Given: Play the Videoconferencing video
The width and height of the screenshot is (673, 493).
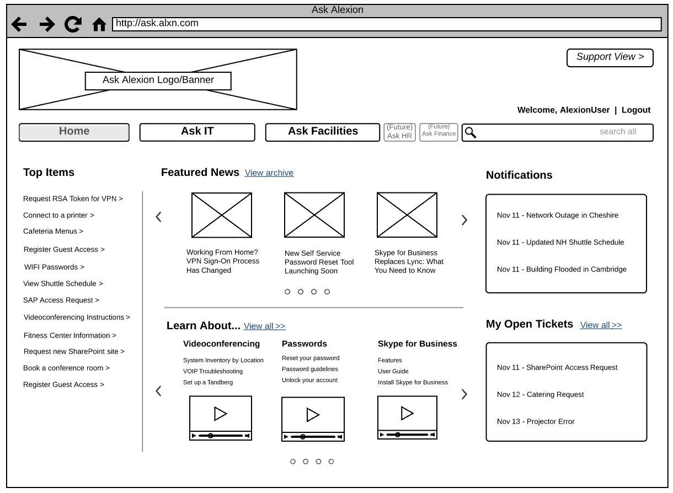Looking at the screenshot, I should (221, 414).
